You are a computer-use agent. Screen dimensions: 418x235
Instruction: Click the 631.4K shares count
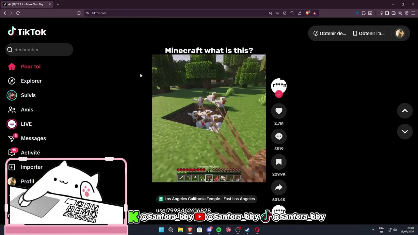279,200
